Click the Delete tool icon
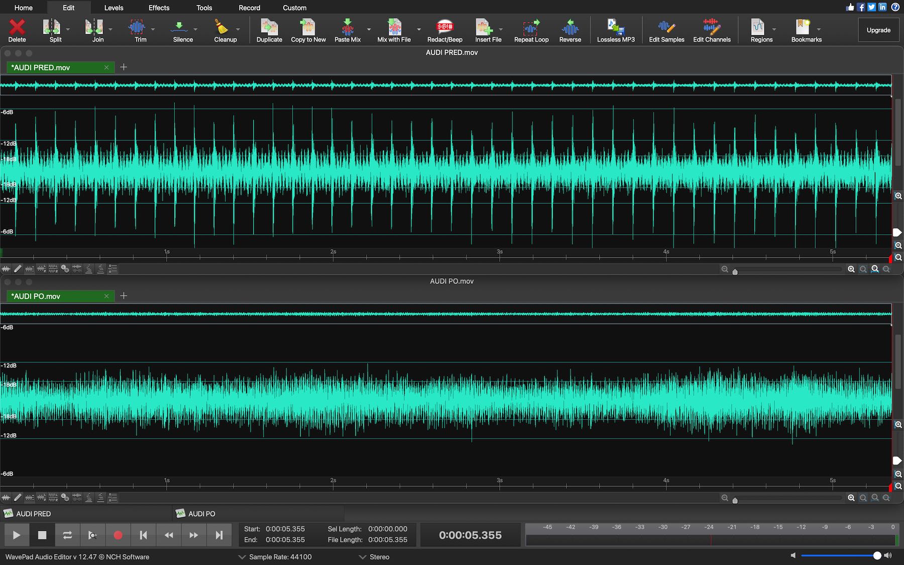 click(17, 27)
